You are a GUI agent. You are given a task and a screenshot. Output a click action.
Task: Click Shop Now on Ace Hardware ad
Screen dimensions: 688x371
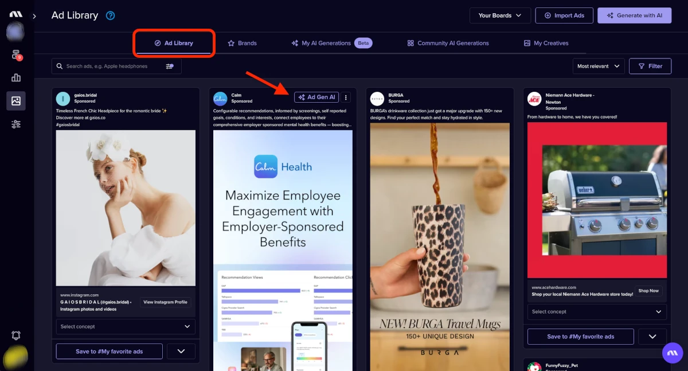648,291
